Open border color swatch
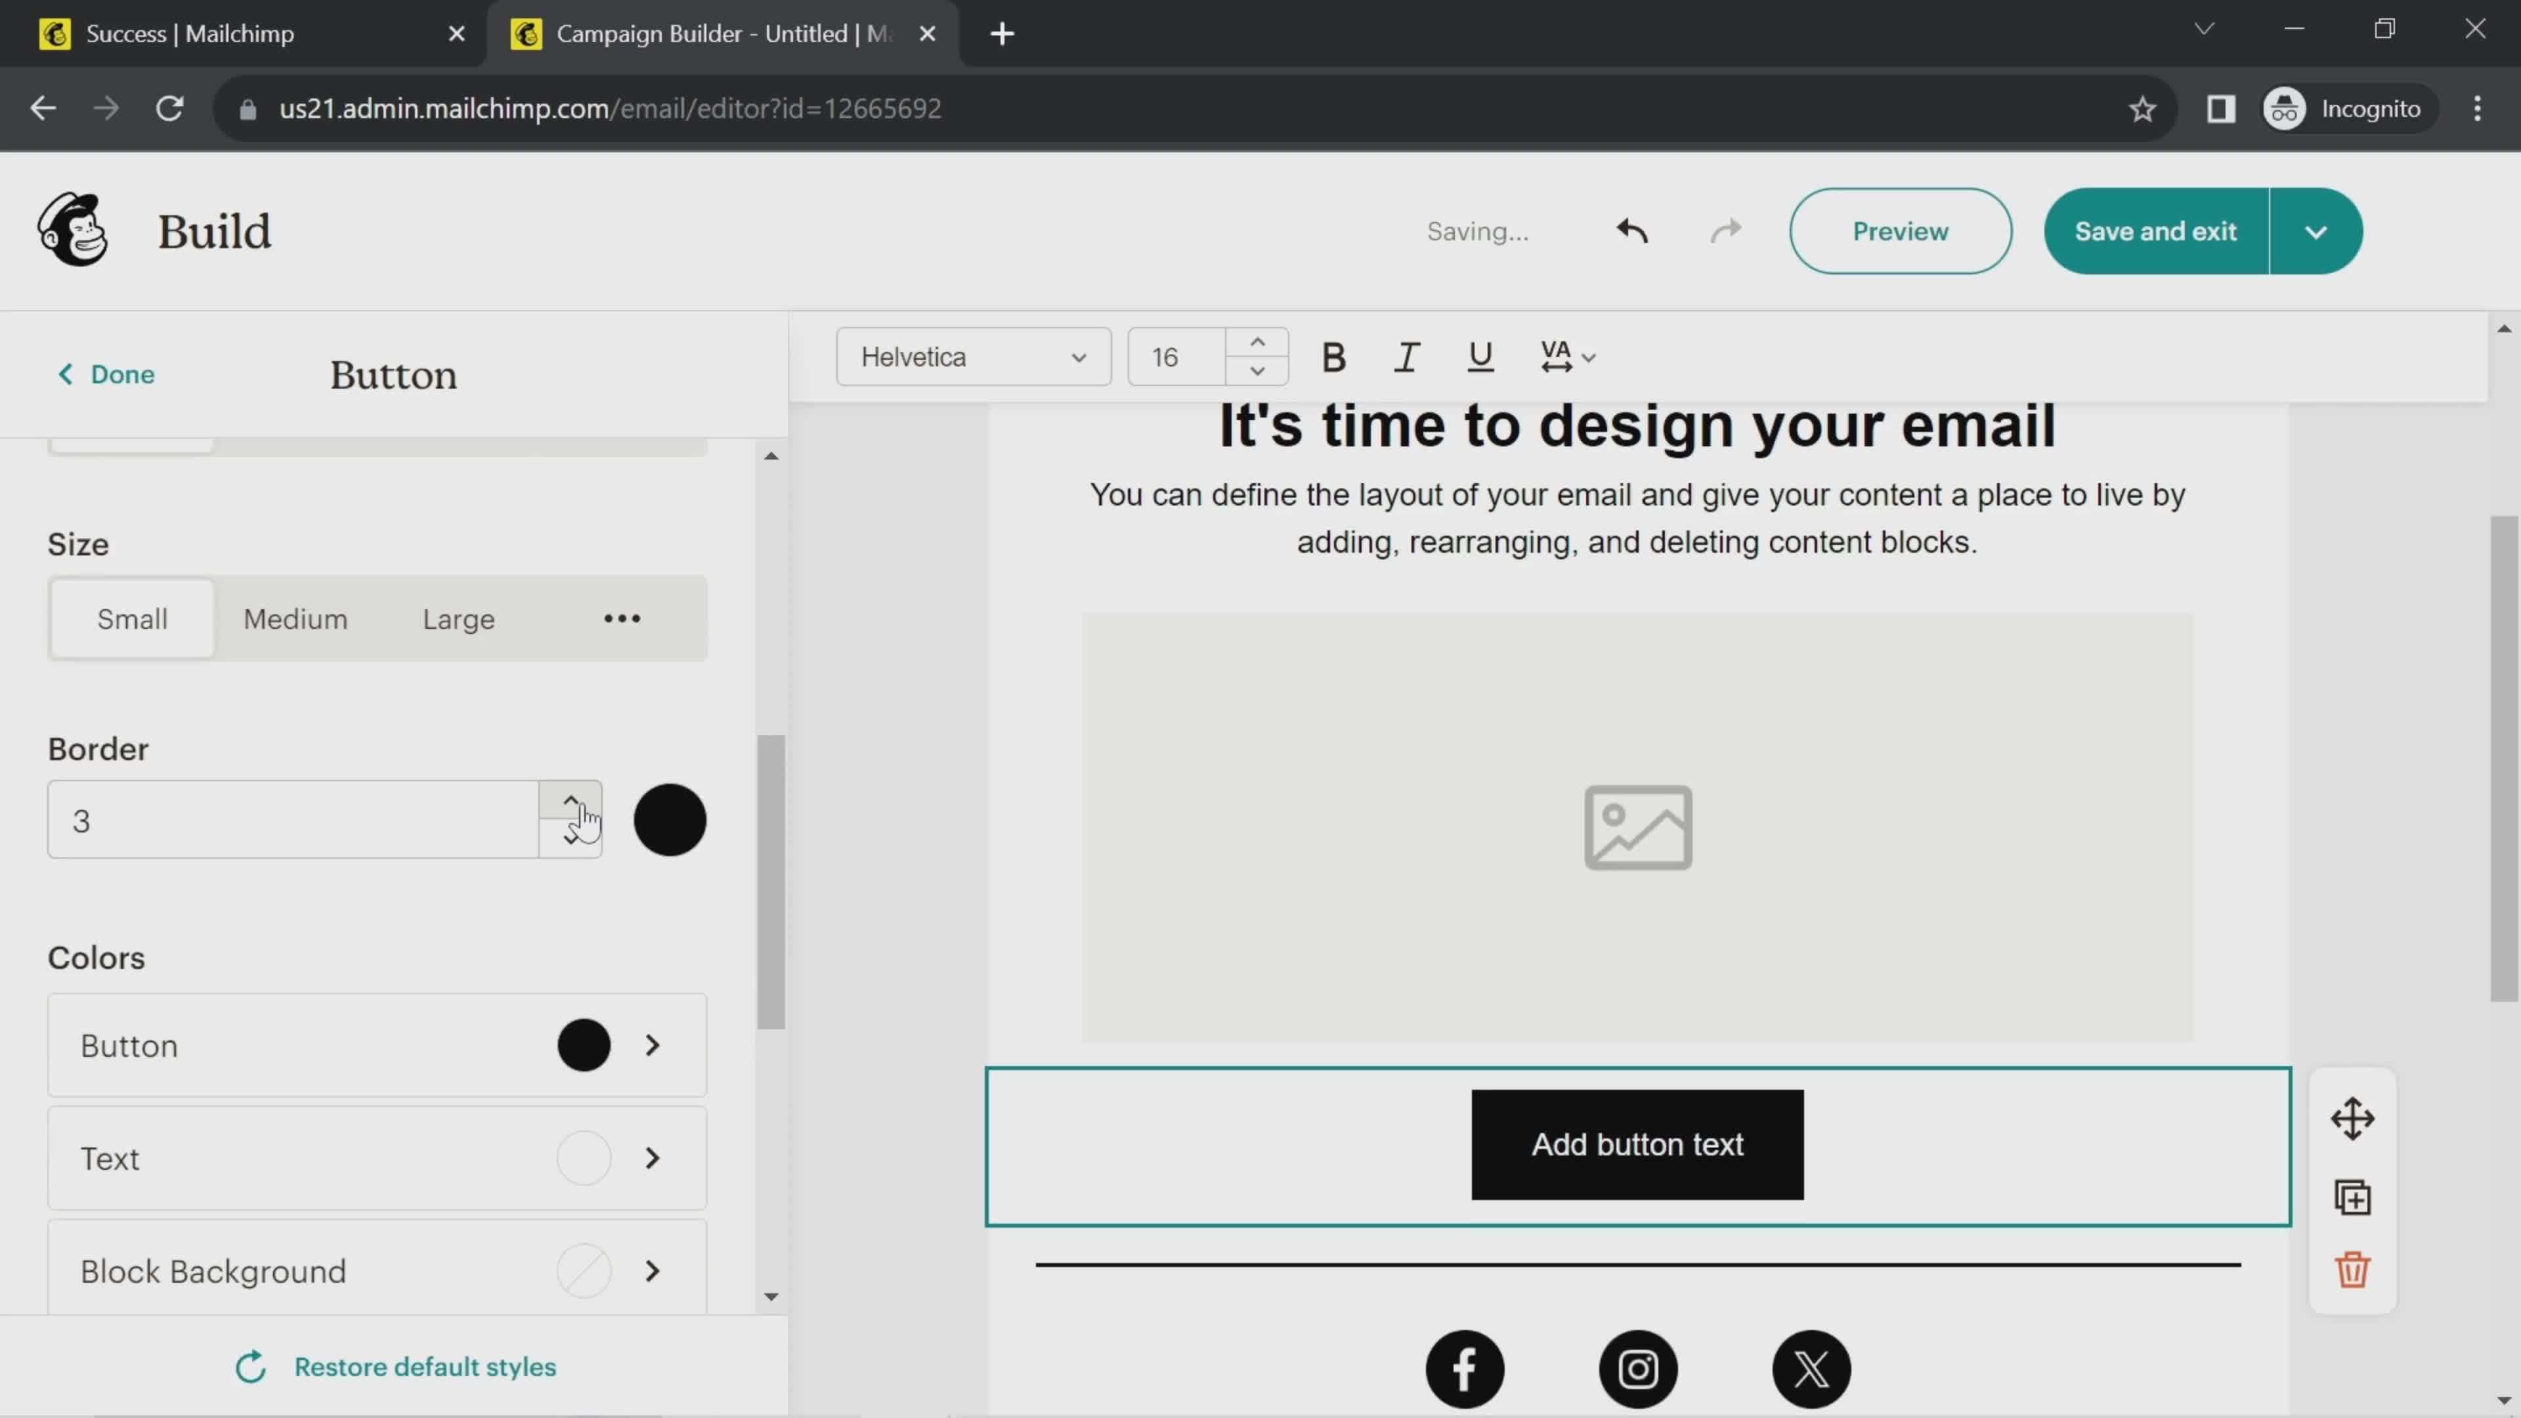Image resolution: width=2521 pixels, height=1418 pixels. point(670,820)
